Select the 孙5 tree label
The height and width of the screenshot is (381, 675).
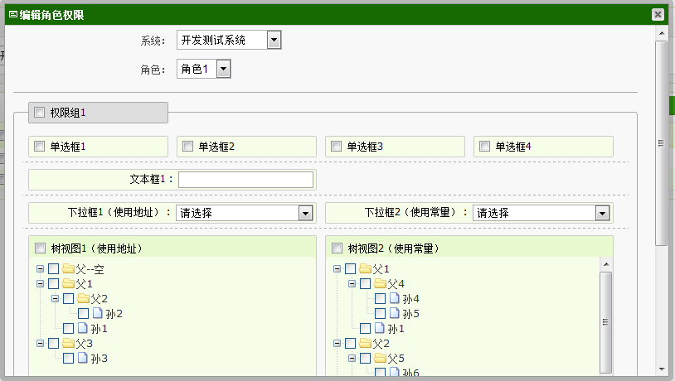pyautogui.click(x=410, y=314)
